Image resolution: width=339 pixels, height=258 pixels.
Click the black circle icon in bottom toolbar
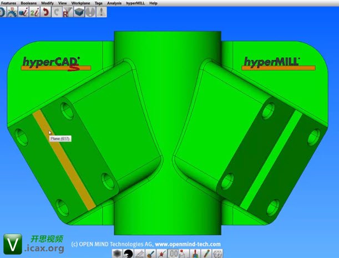click(x=128, y=254)
